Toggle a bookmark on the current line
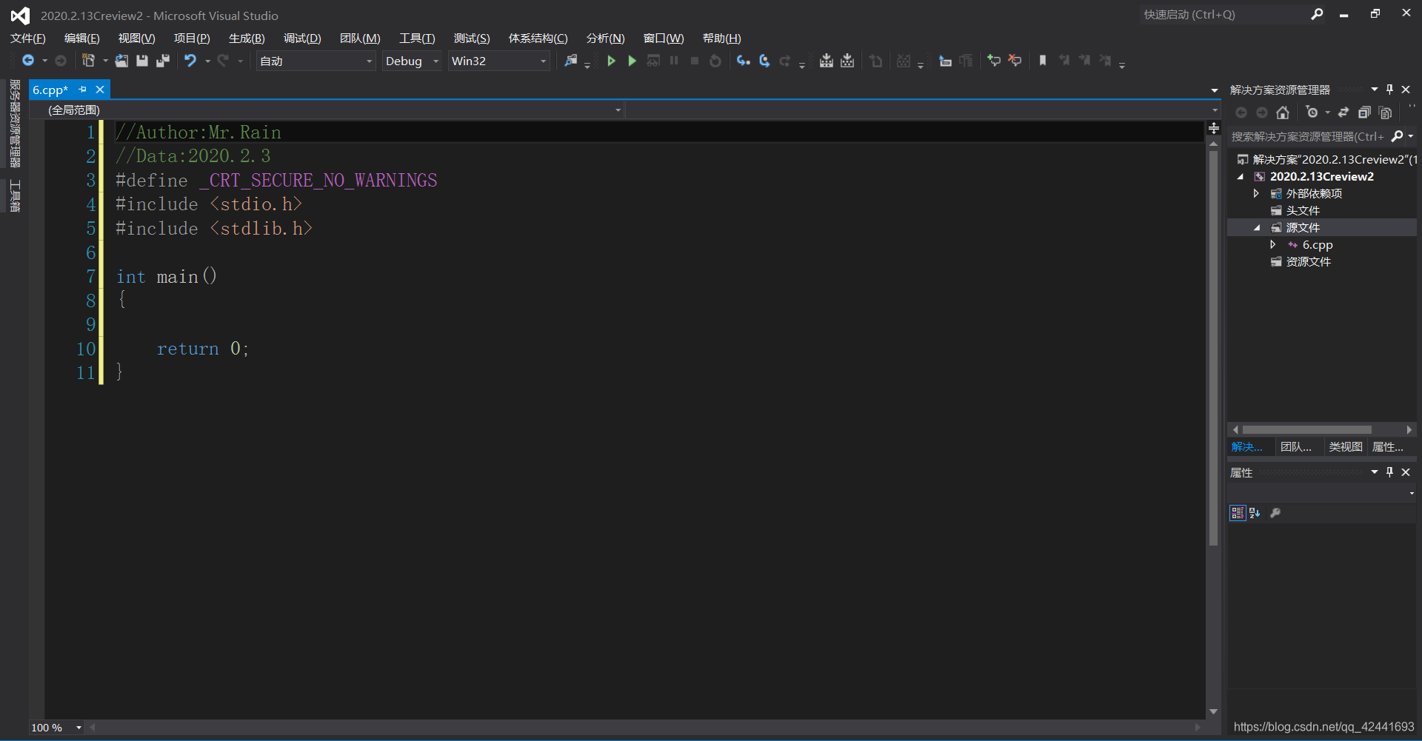Image resolution: width=1422 pixels, height=741 pixels. pos(1043,61)
